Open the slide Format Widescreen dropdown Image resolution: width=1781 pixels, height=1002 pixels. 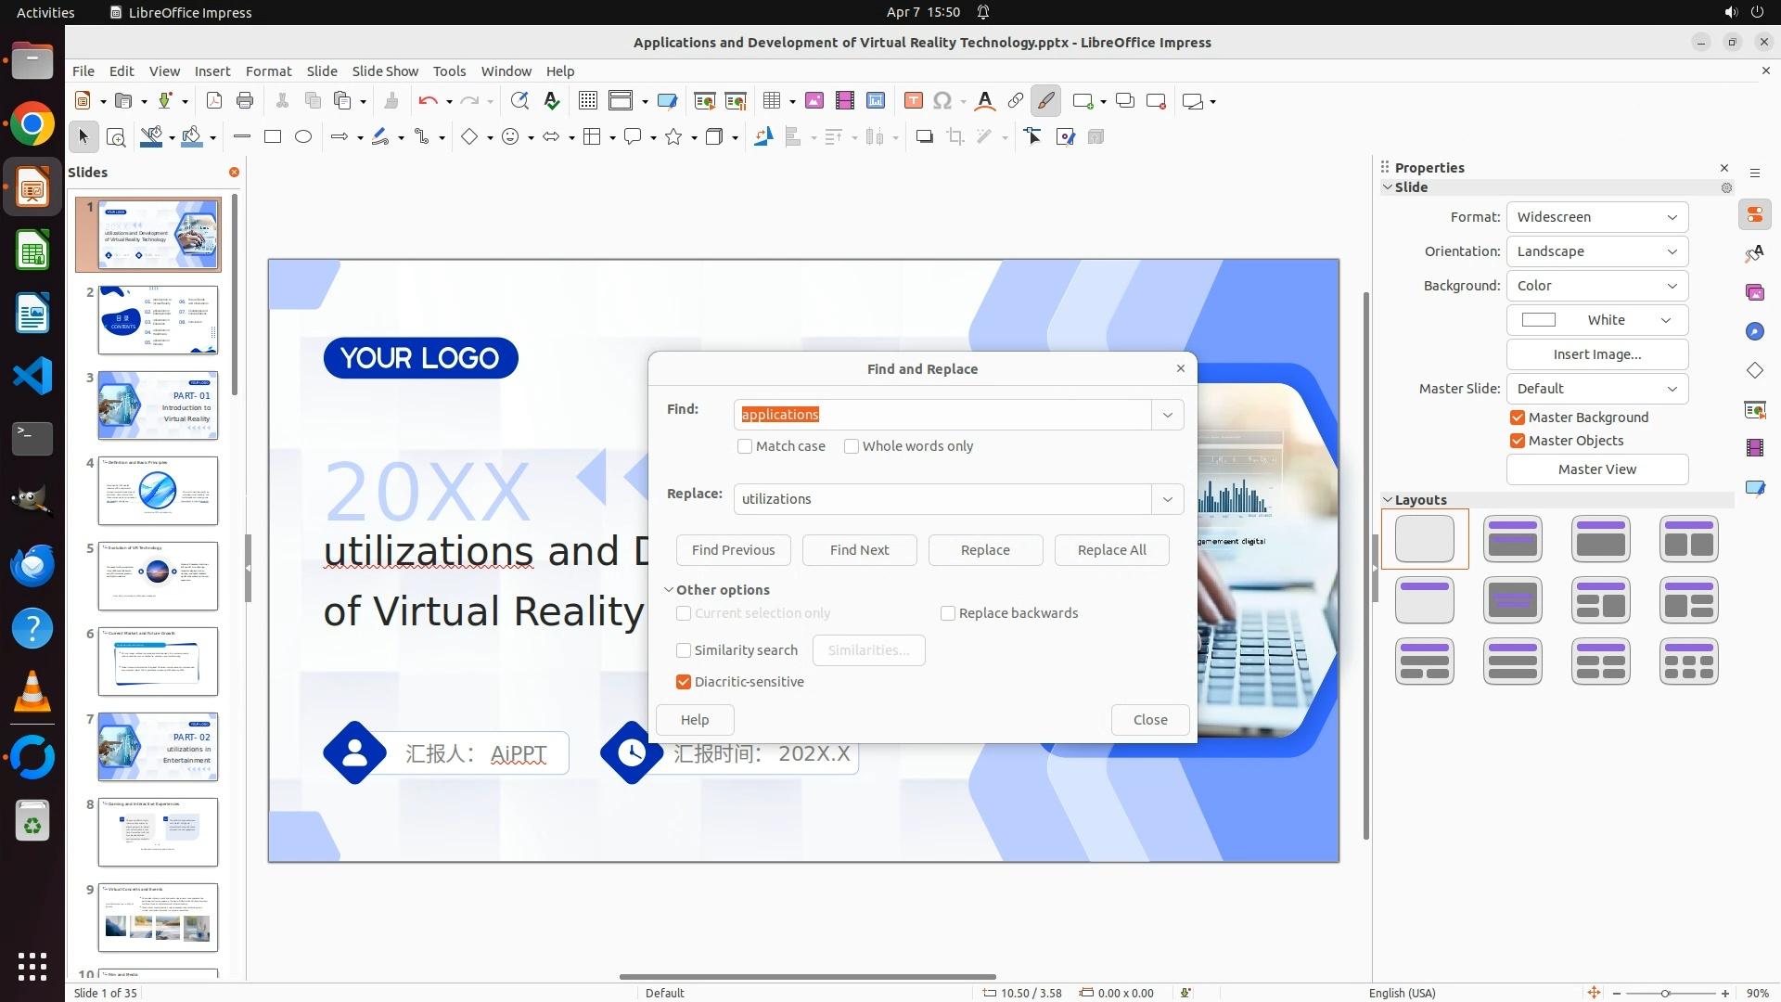1596,217
